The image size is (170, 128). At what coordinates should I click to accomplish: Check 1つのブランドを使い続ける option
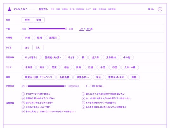click(23, 94)
